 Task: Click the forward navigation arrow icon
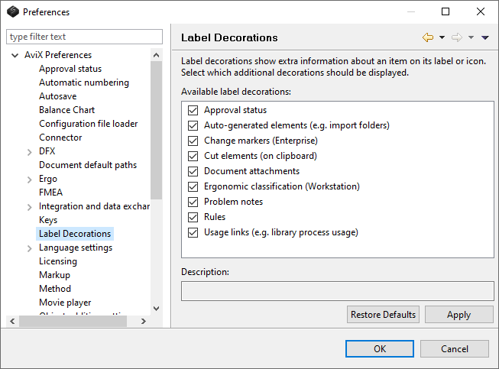coord(457,37)
